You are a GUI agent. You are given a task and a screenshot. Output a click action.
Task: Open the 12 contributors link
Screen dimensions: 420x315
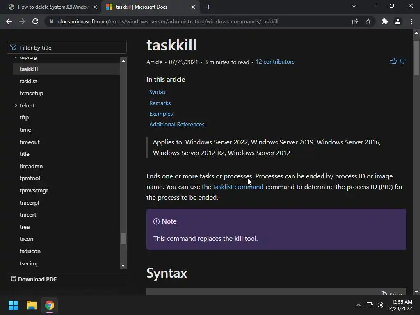click(275, 62)
